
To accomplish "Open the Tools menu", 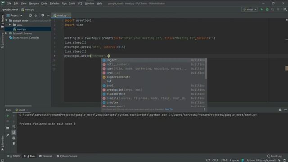I will tap(72, 3).
